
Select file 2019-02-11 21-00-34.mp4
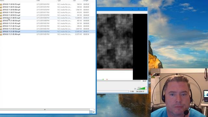coord(11,20)
